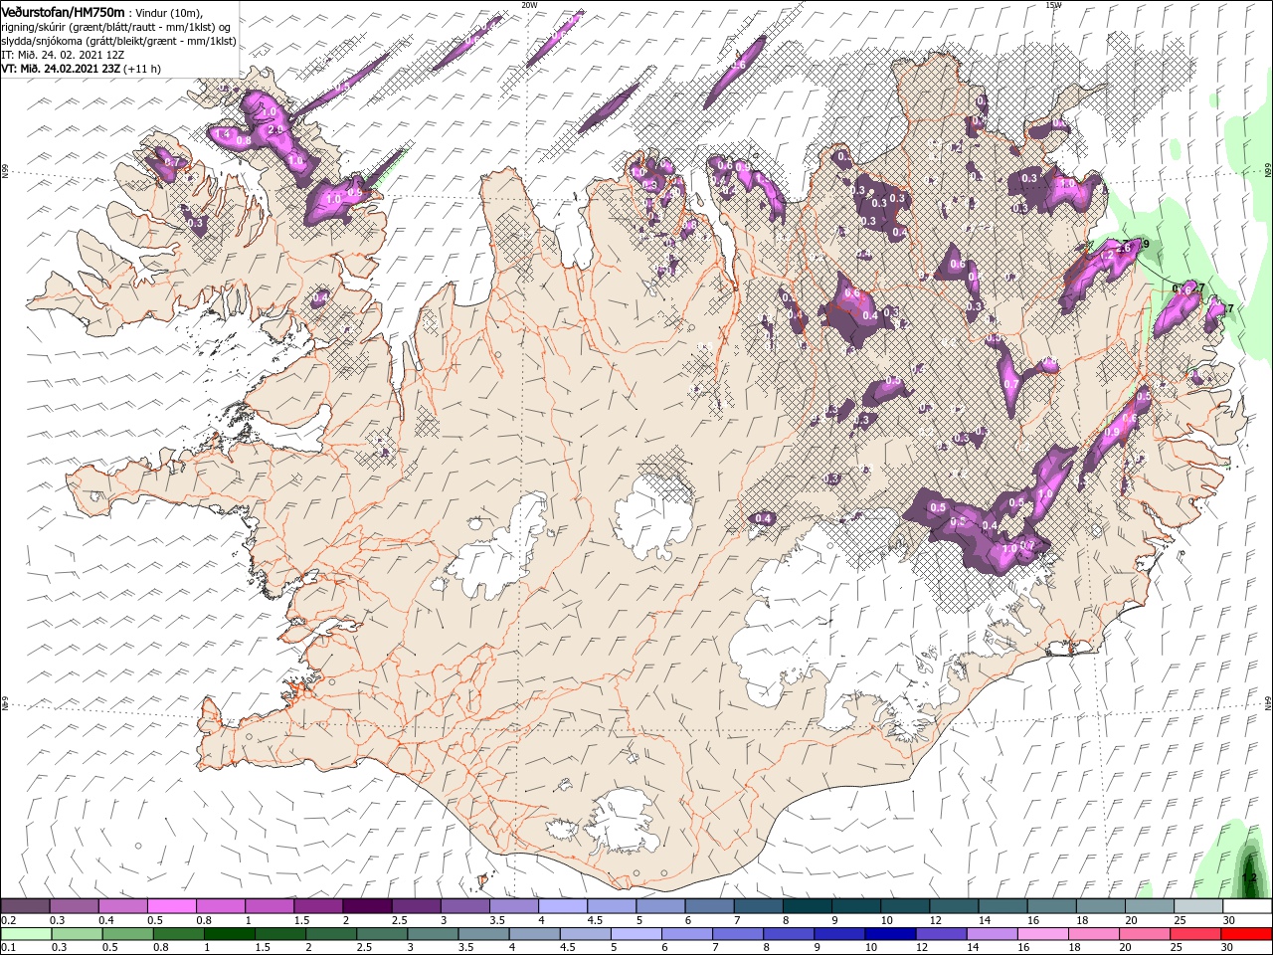Click the 1.4 snowfall value on the map
This screenshot has height=955, width=1273.
tap(223, 134)
